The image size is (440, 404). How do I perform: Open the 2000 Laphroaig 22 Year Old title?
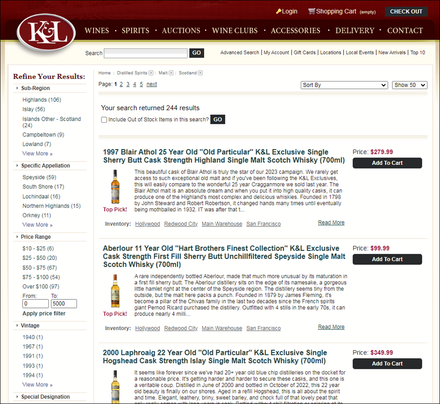click(215, 357)
